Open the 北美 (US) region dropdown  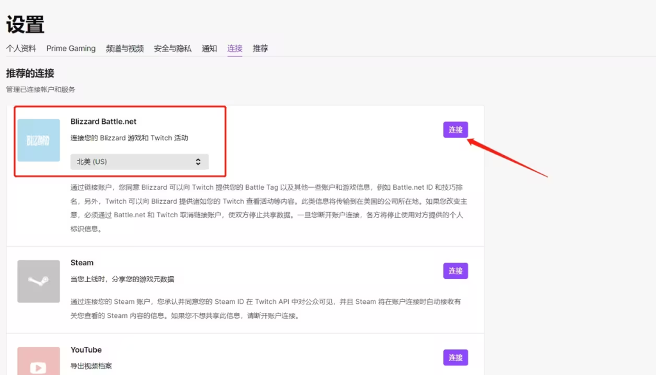tap(139, 162)
